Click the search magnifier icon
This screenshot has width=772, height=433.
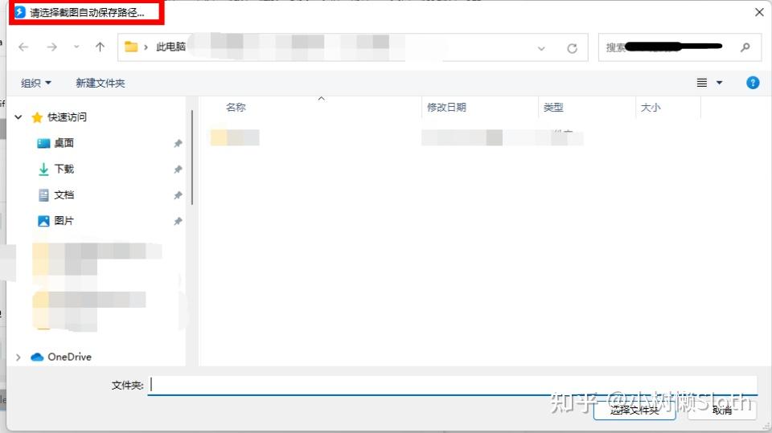745,47
